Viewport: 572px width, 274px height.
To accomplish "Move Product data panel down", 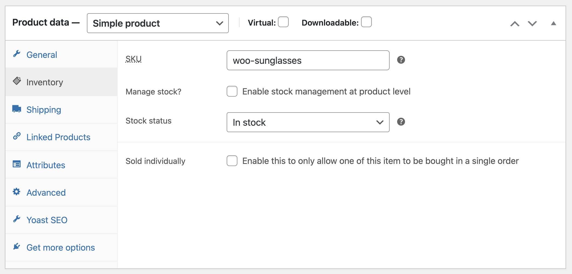I will click(x=532, y=24).
